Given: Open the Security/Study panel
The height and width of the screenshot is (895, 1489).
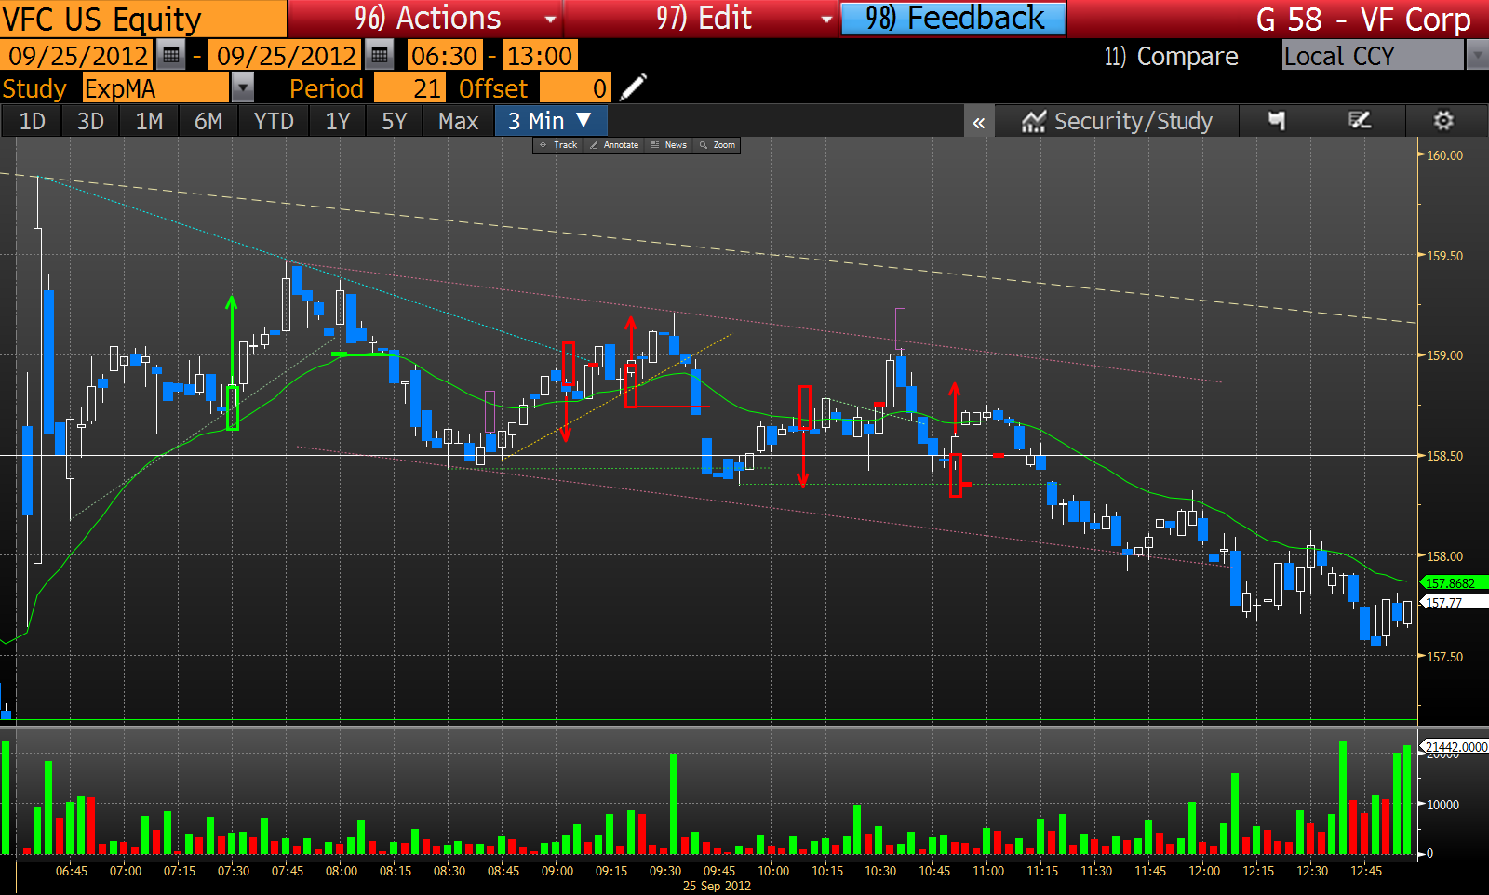Looking at the screenshot, I should point(1117,121).
